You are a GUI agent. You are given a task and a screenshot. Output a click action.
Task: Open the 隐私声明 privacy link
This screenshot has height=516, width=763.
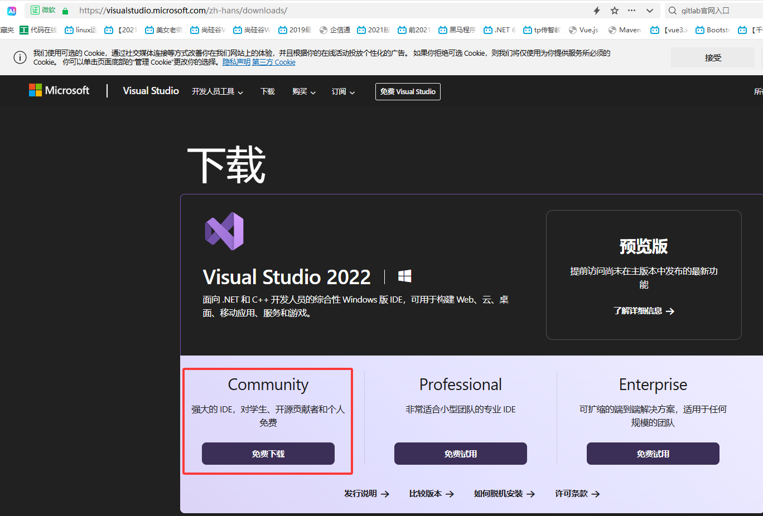click(236, 62)
